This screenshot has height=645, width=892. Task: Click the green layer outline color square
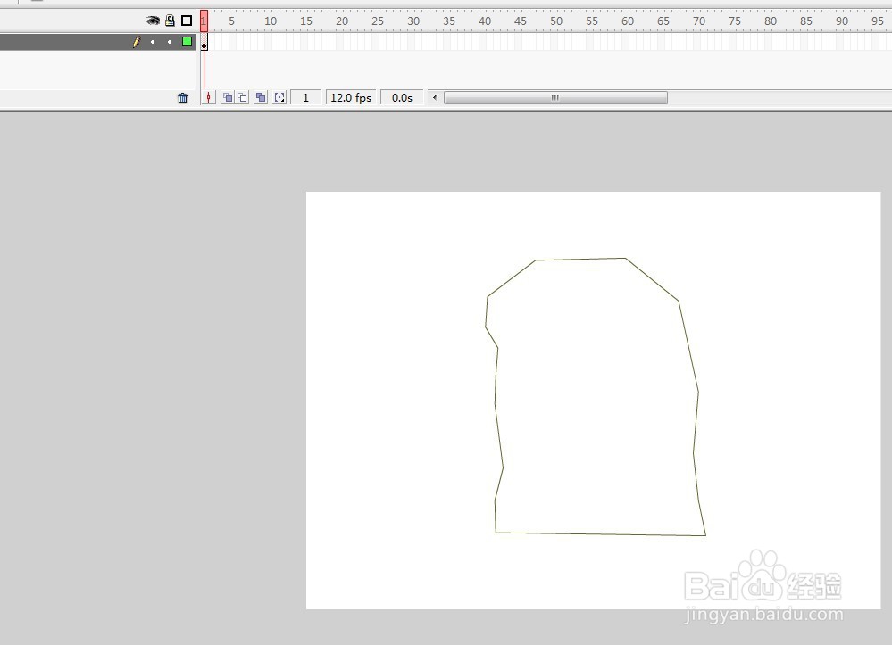click(187, 42)
